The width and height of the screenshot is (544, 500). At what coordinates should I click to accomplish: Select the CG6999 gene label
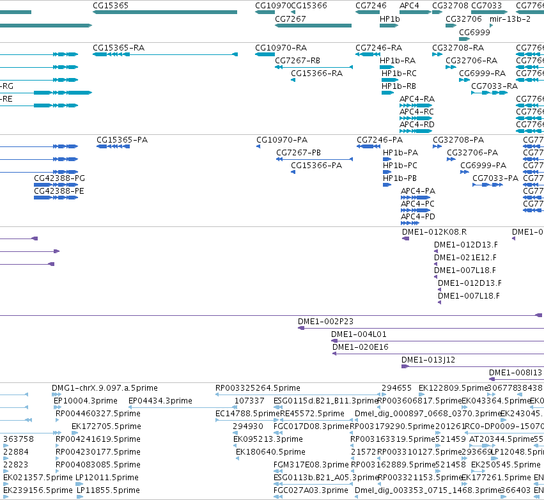click(x=474, y=32)
